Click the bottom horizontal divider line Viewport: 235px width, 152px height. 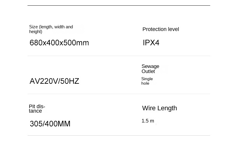tap(119, 136)
